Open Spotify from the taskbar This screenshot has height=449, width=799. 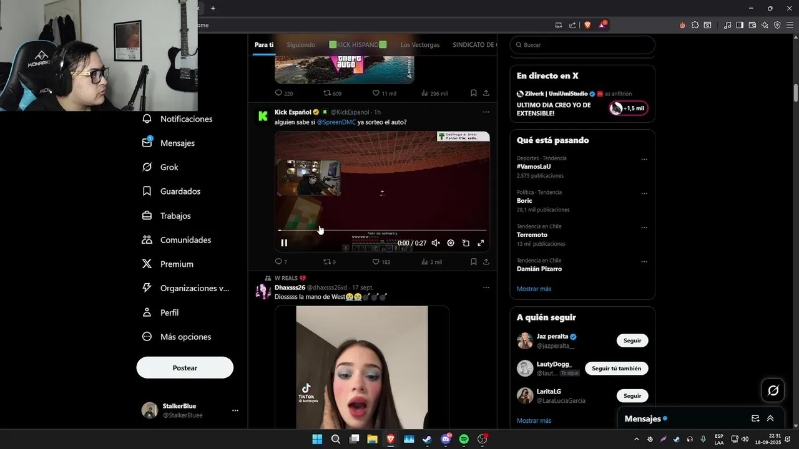tap(464, 439)
